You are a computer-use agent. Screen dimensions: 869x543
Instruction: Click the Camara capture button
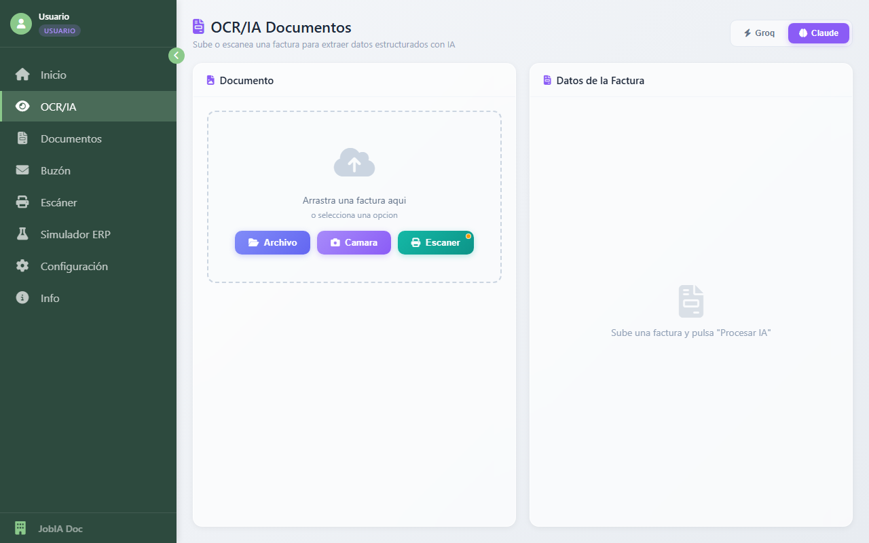(354, 242)
